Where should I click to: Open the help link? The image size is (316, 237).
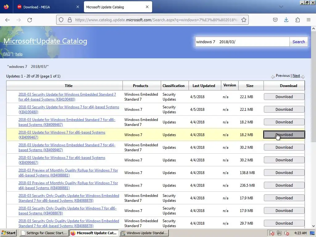[x=19, y=54]
